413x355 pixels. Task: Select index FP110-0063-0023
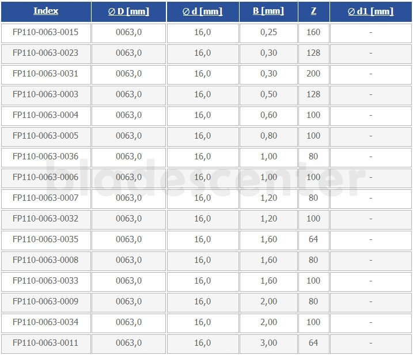pos(46,53)
